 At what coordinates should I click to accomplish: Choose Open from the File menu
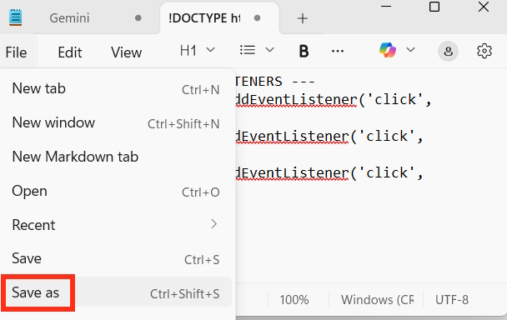point(117,192)
